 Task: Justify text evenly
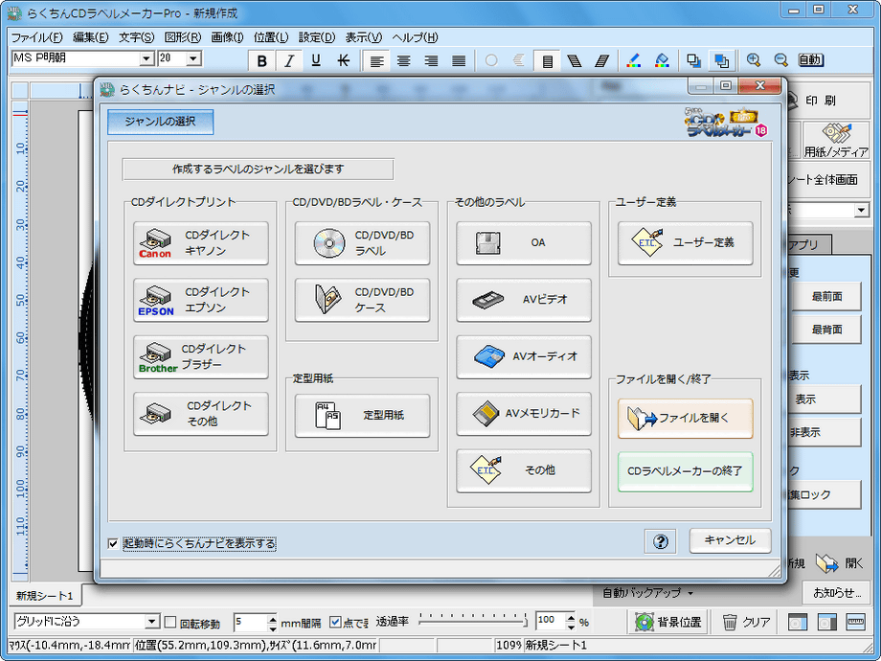coord(459,60)
